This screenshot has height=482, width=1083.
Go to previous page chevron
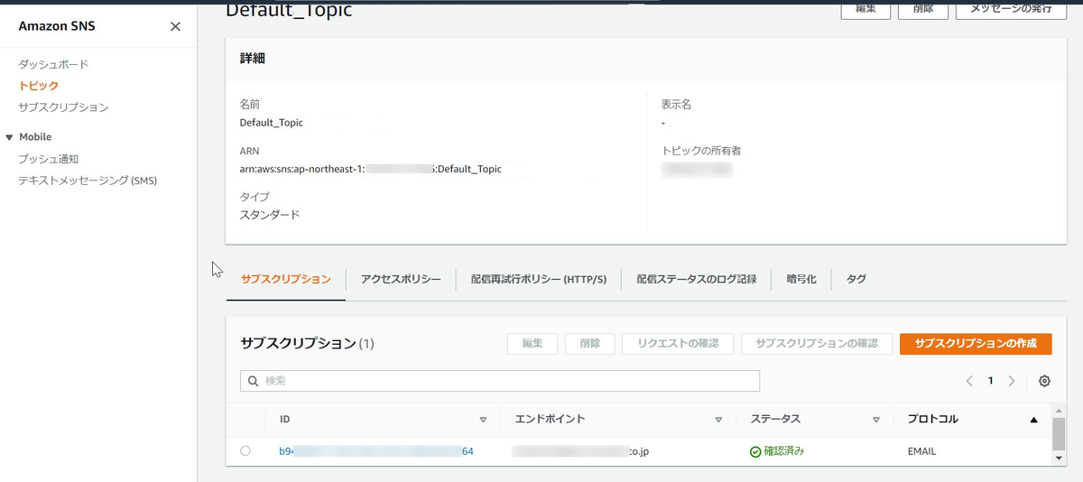coord(968,381)
